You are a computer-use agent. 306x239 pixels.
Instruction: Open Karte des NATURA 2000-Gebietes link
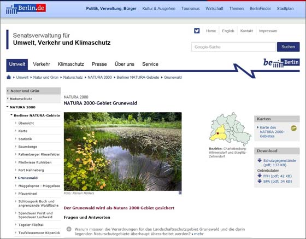click(272, 132)
